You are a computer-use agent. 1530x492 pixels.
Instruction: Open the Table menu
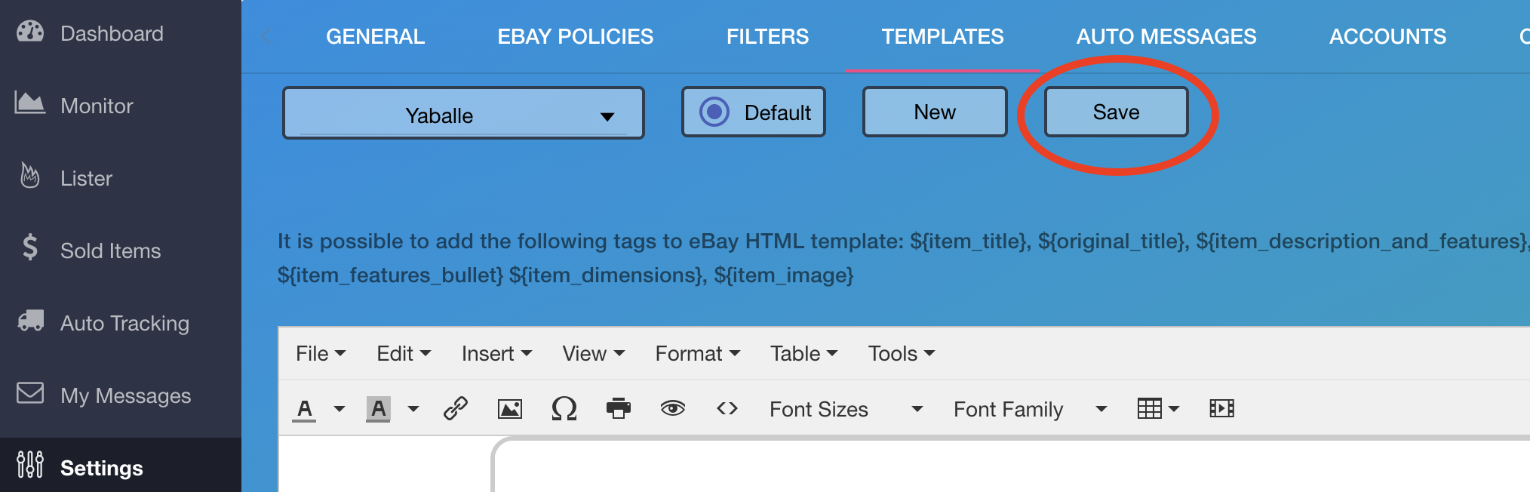pyautogui.click(x=803, y=353)
